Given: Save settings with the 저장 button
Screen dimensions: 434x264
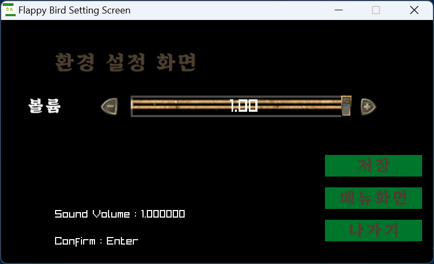Looking at the screenshot, I should [374, 166].
